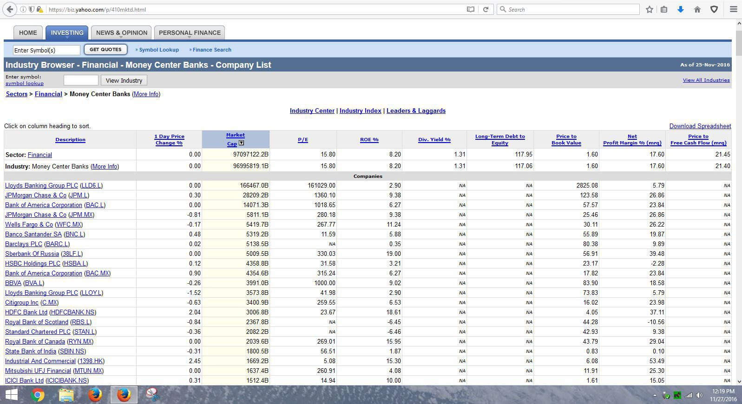
Task: Select the INVESTING tab
Action: pyautogui.click(x=67, y=33)
